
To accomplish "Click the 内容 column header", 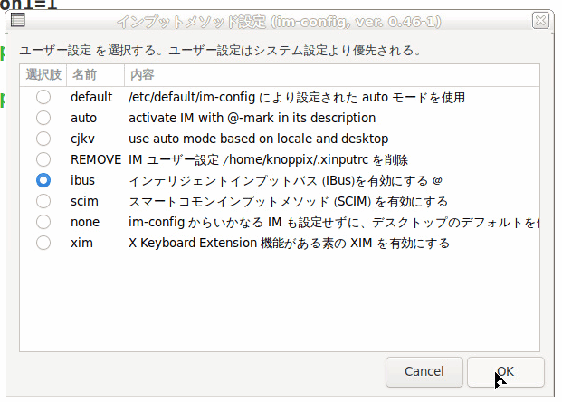I will pos(142,74).
